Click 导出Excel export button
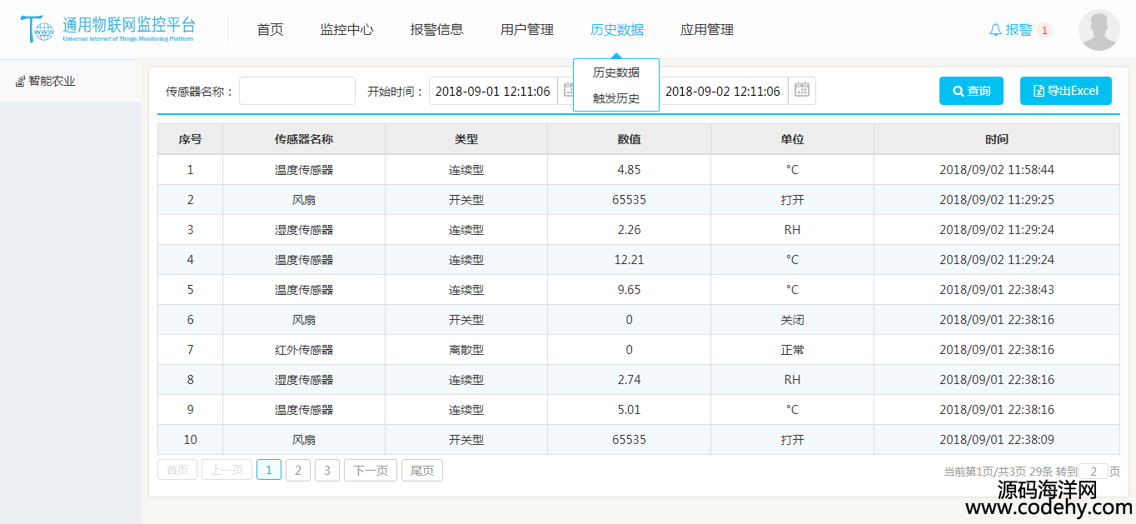This screenshot has height=524, width=1136. 1065,91
